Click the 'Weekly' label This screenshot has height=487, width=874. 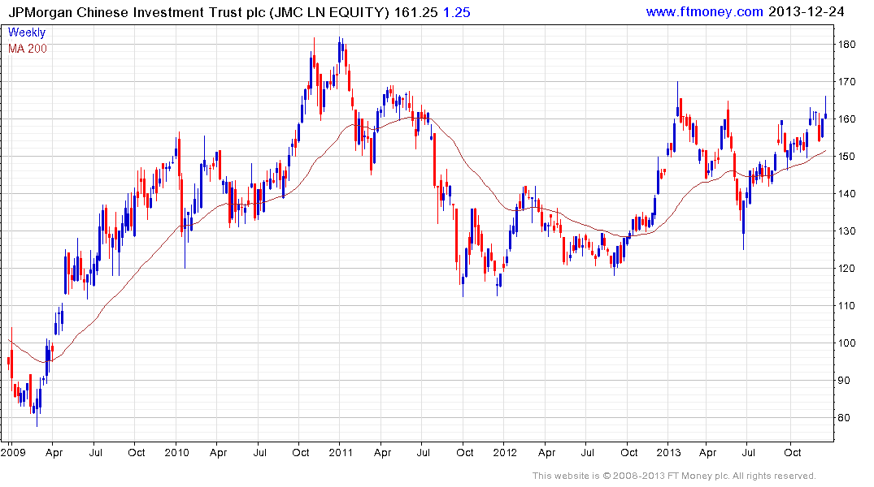[x=27, y=32]
